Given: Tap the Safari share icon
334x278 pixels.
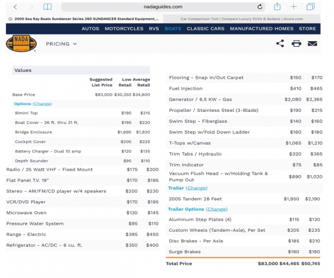Looking at the screenshot, I should point(277,6).
